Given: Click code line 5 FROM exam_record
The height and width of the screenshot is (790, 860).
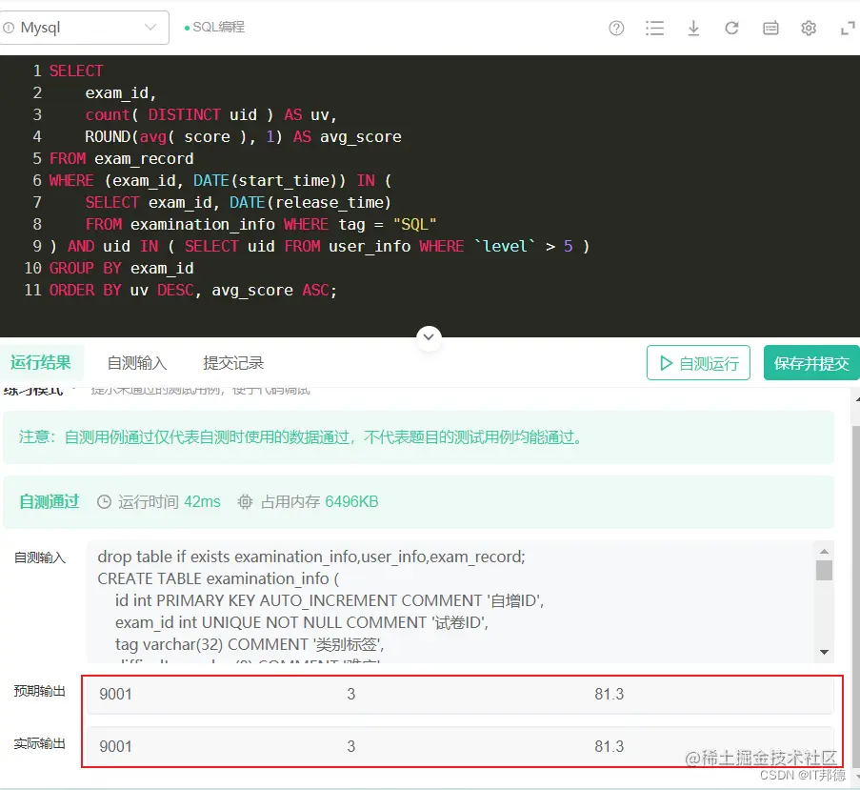Looking at the screenshot, I should click(x=121, y=158).
